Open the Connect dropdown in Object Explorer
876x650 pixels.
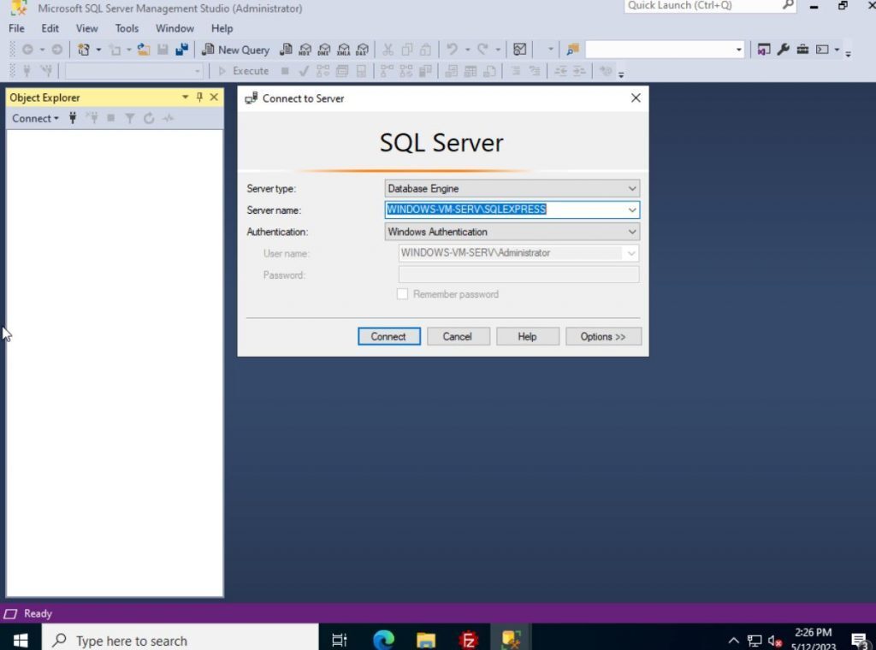pos(35,118)
